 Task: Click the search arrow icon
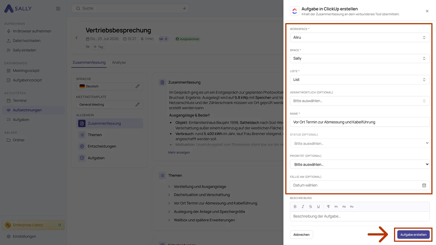(184, 8)
